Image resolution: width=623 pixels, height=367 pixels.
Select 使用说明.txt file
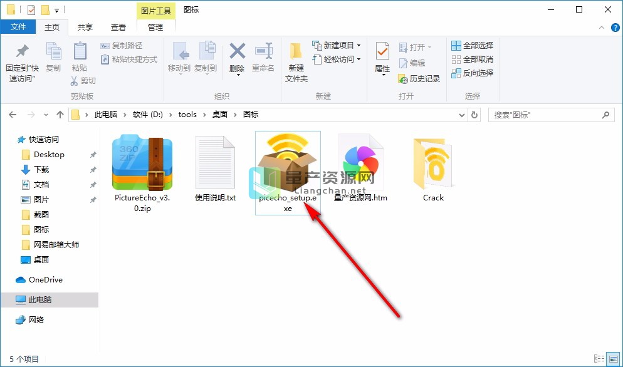[x=216, y=170]
